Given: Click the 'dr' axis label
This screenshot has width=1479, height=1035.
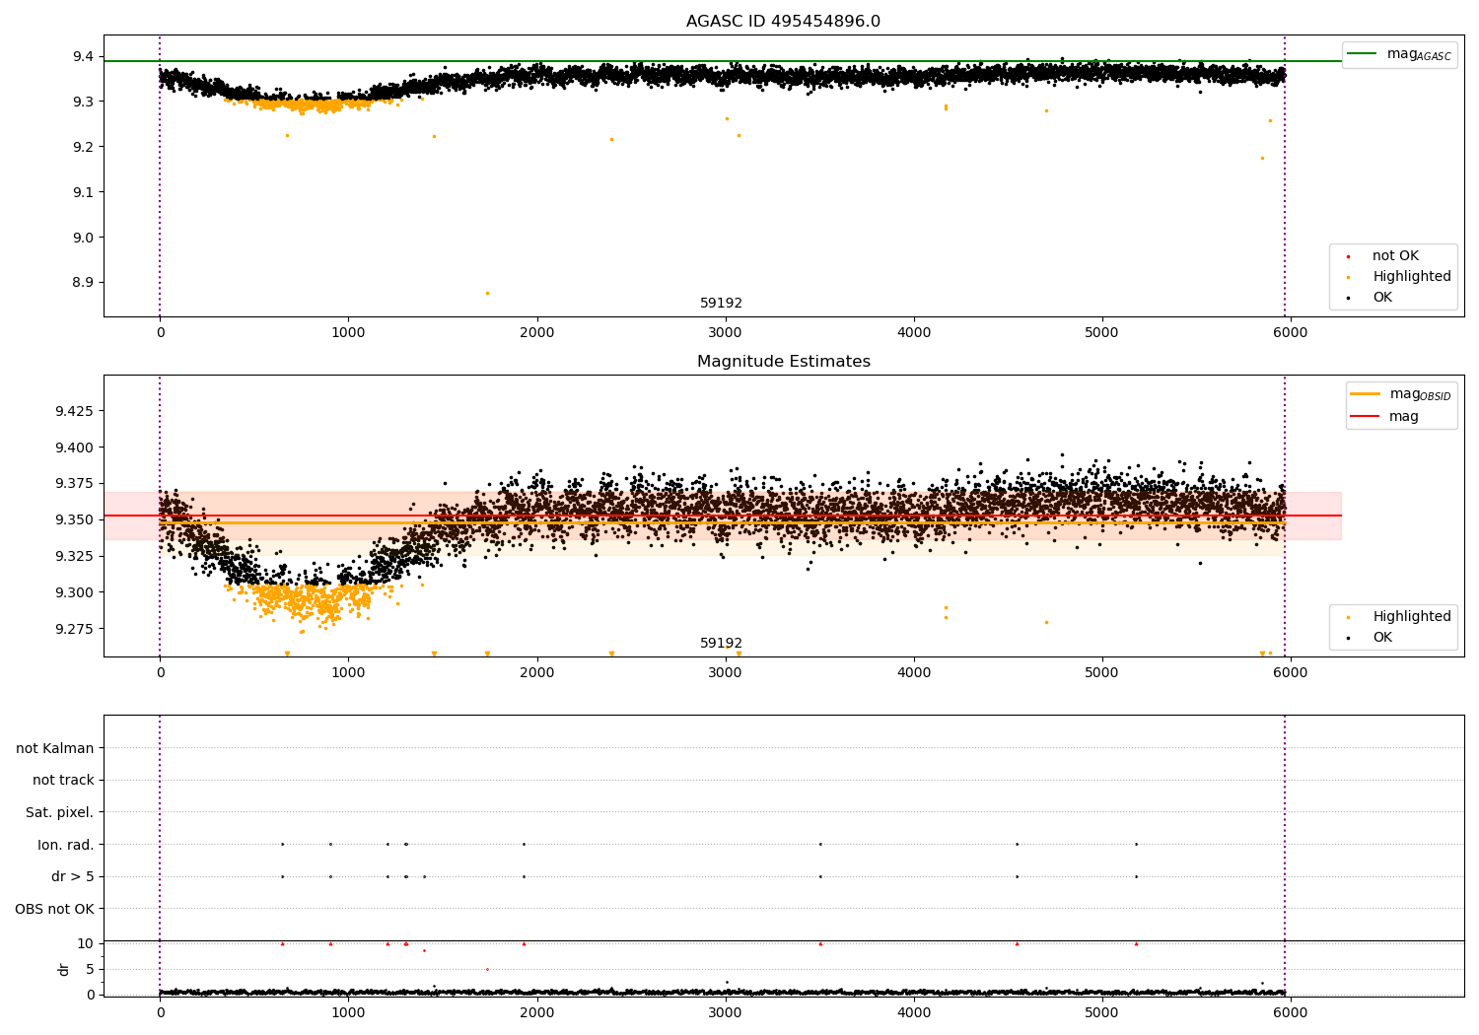Looking at the screenshot, I should click(x=64, y=970).
